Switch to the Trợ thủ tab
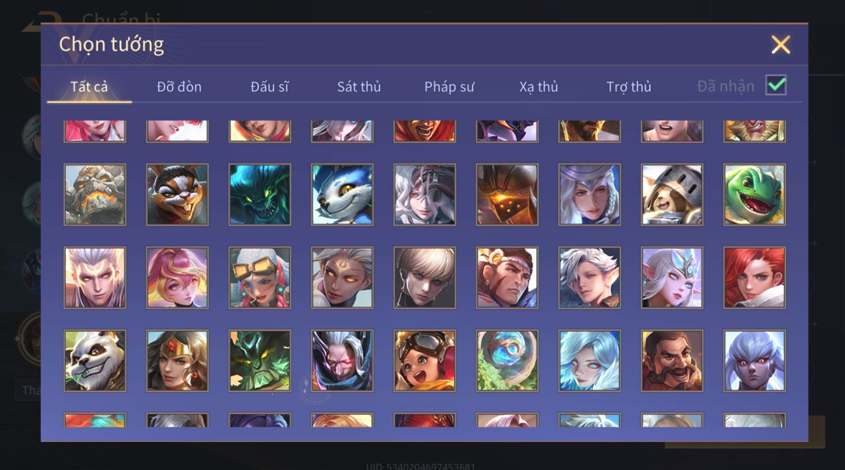The width and height of the screenshot is (845, 470). click(629, 86)
